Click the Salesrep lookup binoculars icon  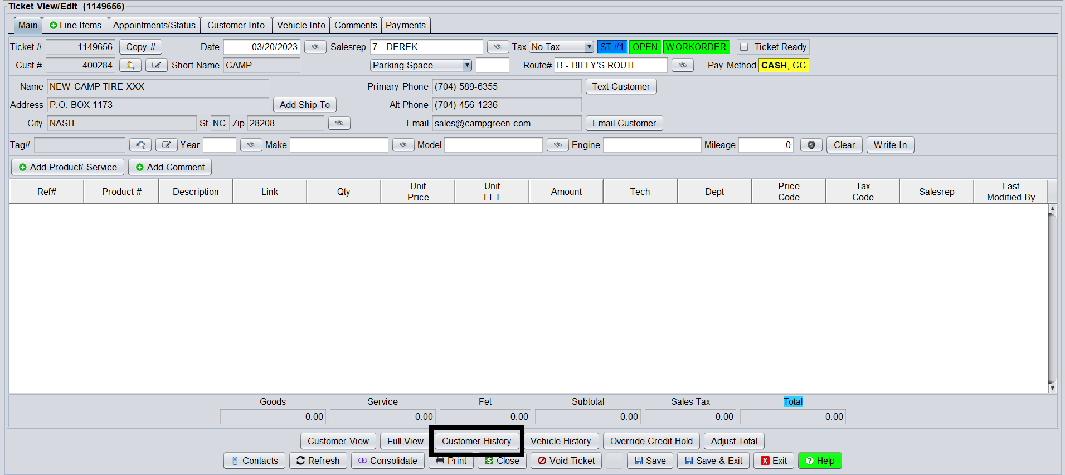(498, 47)
